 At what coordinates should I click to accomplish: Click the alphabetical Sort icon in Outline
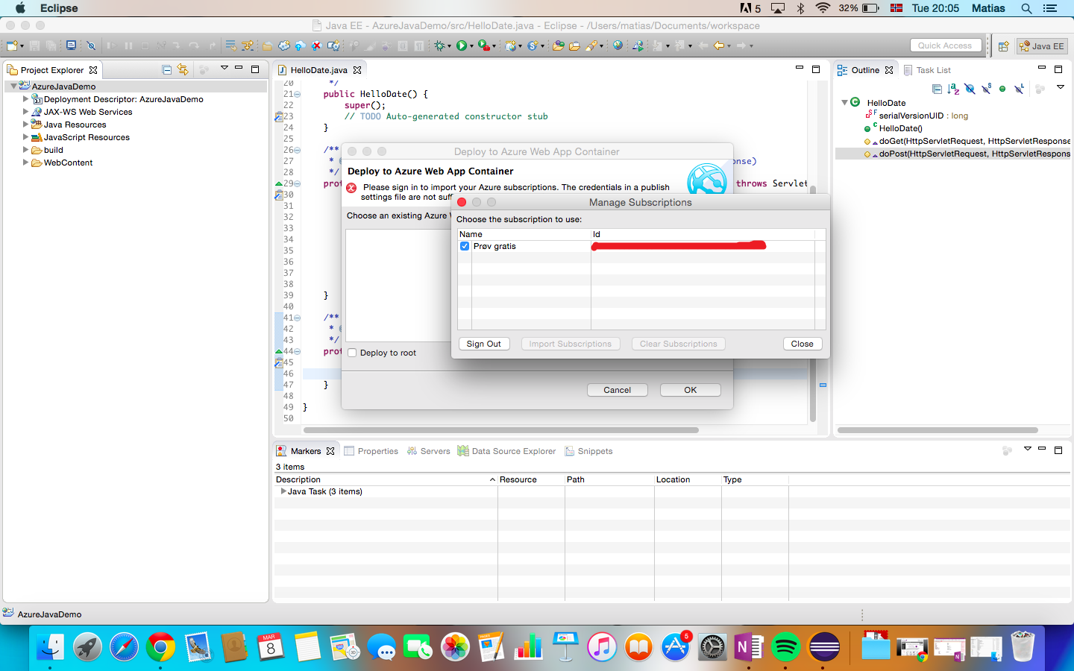[953, 89]
